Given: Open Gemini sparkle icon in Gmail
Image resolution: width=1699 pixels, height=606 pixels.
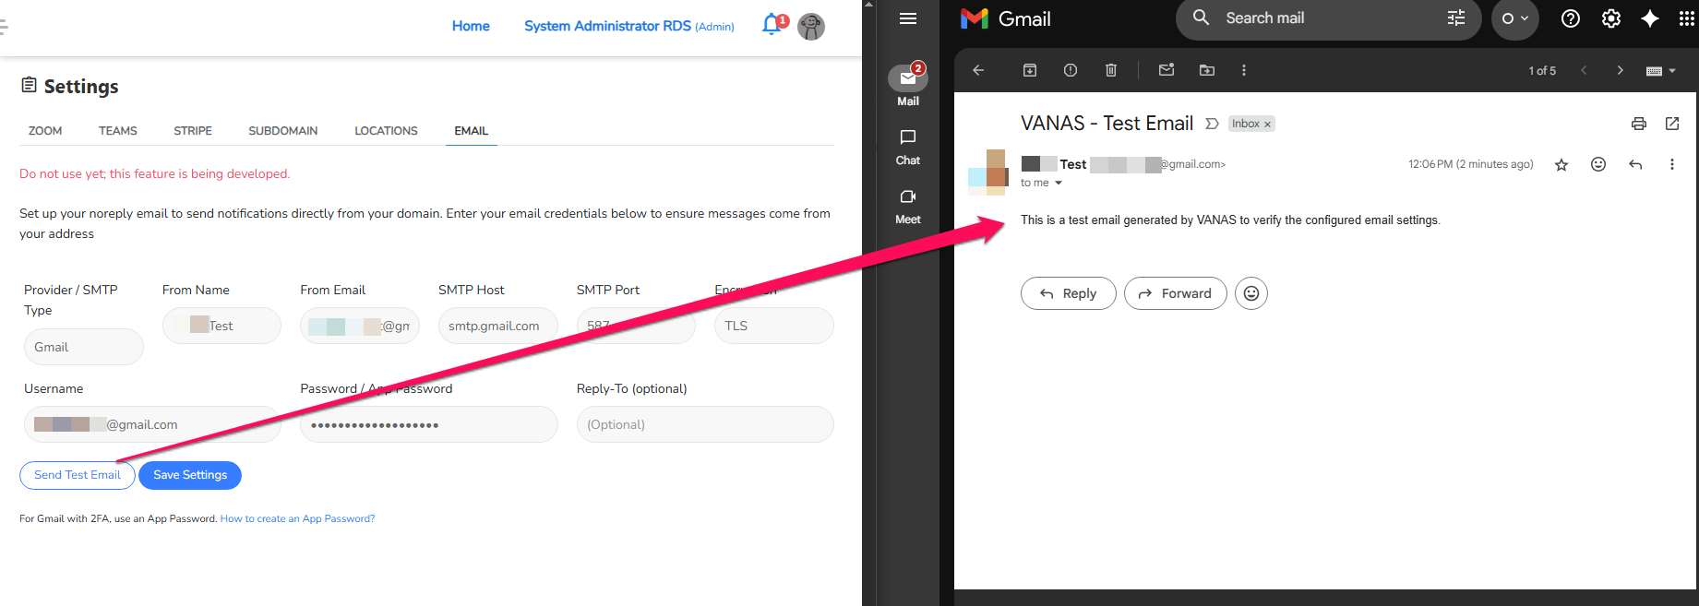Looking at the screenshot, I should tap(1650, 18).
